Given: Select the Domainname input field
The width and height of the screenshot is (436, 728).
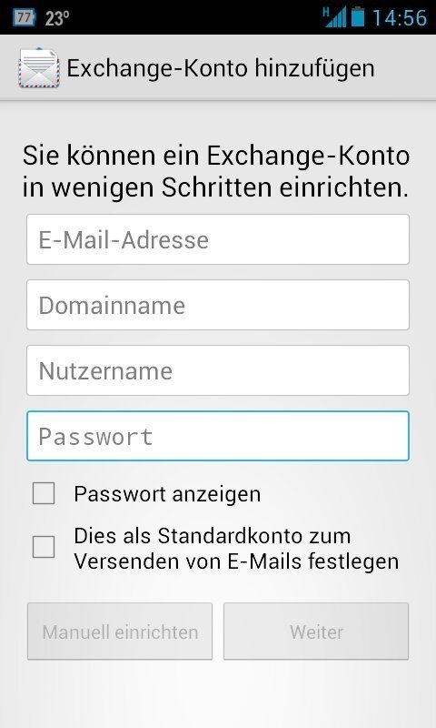Looking at the screenshot, I should pos(218,305).
